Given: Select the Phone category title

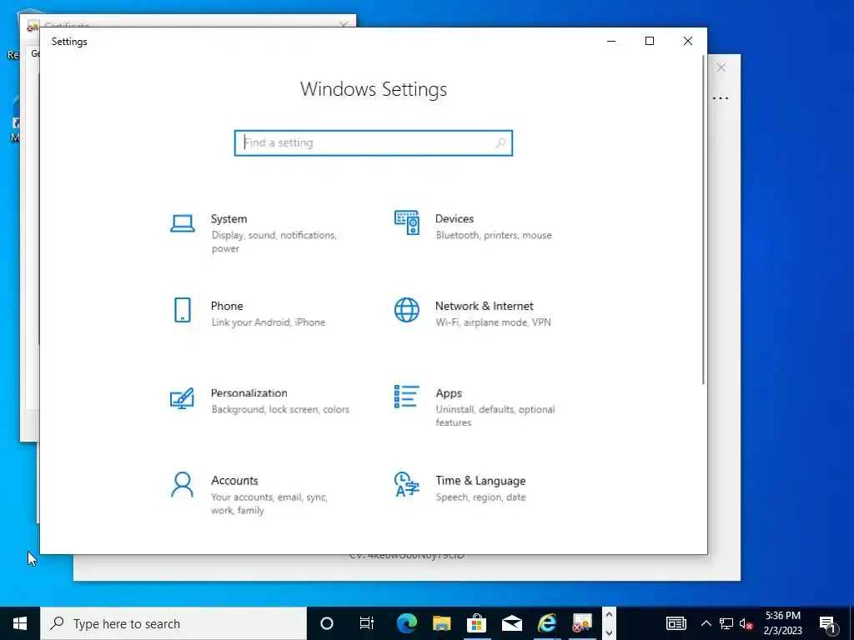Looking at the screenshot, I should pos(227,306).
